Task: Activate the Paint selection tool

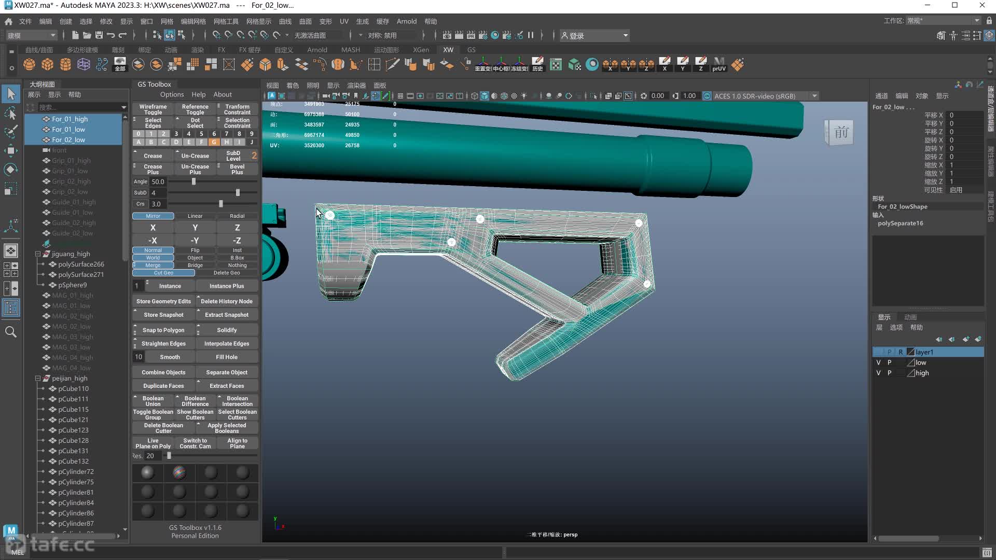Action: (11, 132)
